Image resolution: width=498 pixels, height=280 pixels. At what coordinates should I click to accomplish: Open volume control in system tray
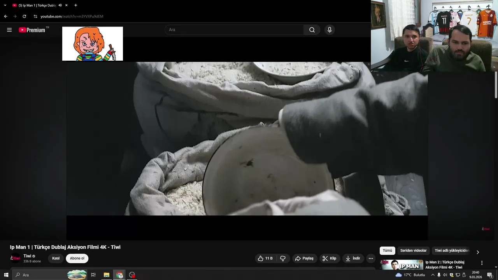point(445,275)
